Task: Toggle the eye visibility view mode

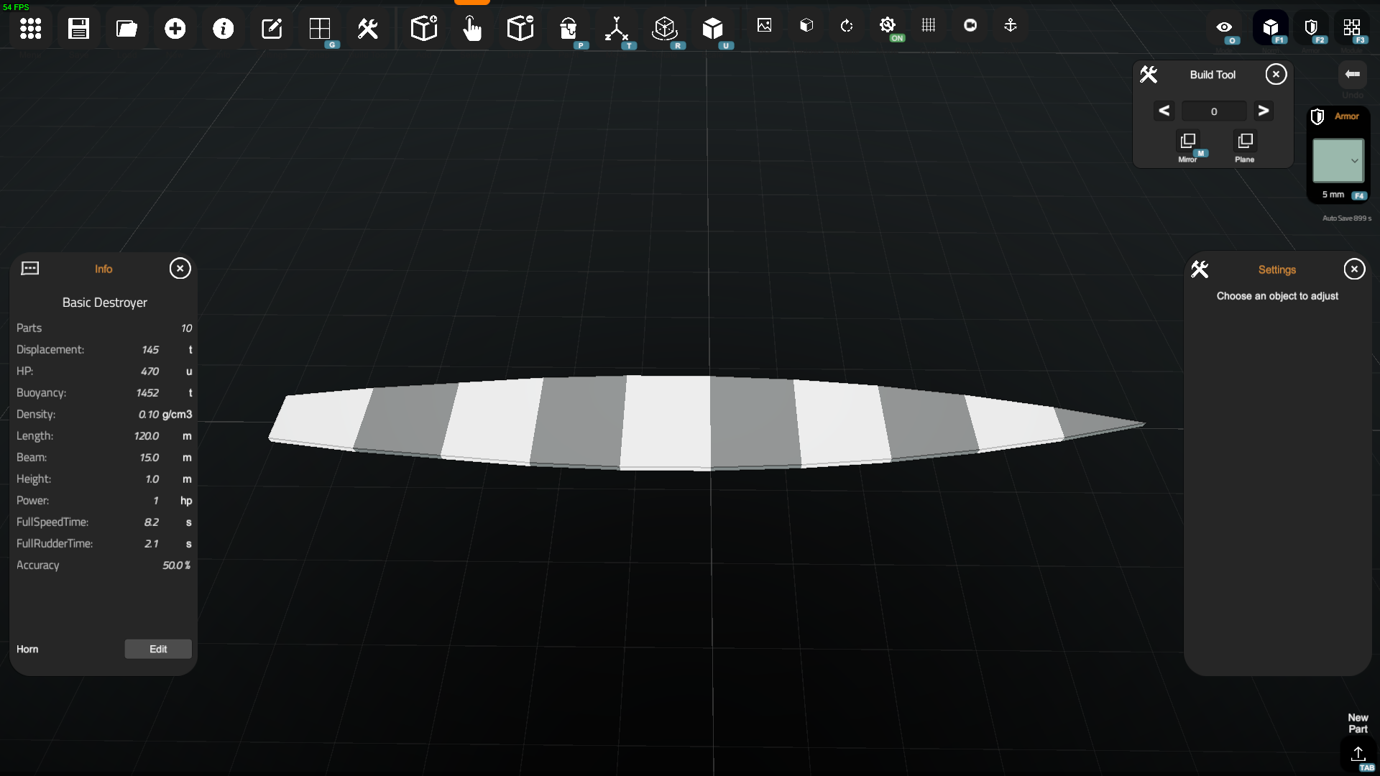Action: coord(1224,27)
